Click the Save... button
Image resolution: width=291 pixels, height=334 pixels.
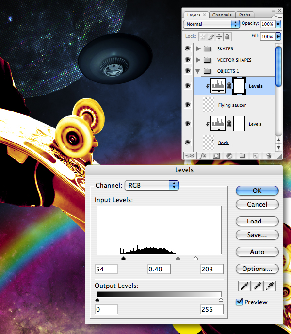(x=257, y=235)
